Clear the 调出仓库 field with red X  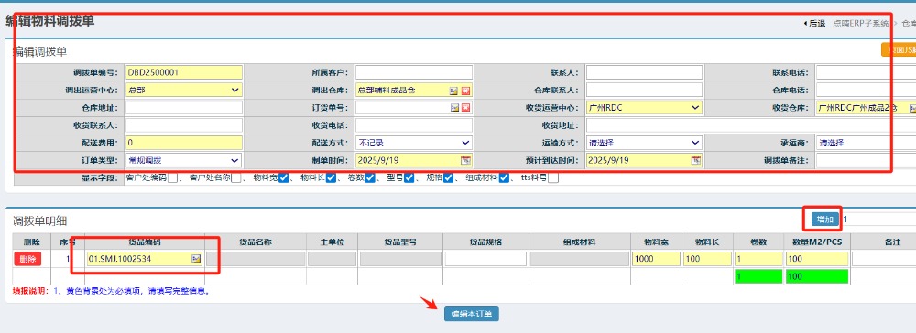(465, 91)
